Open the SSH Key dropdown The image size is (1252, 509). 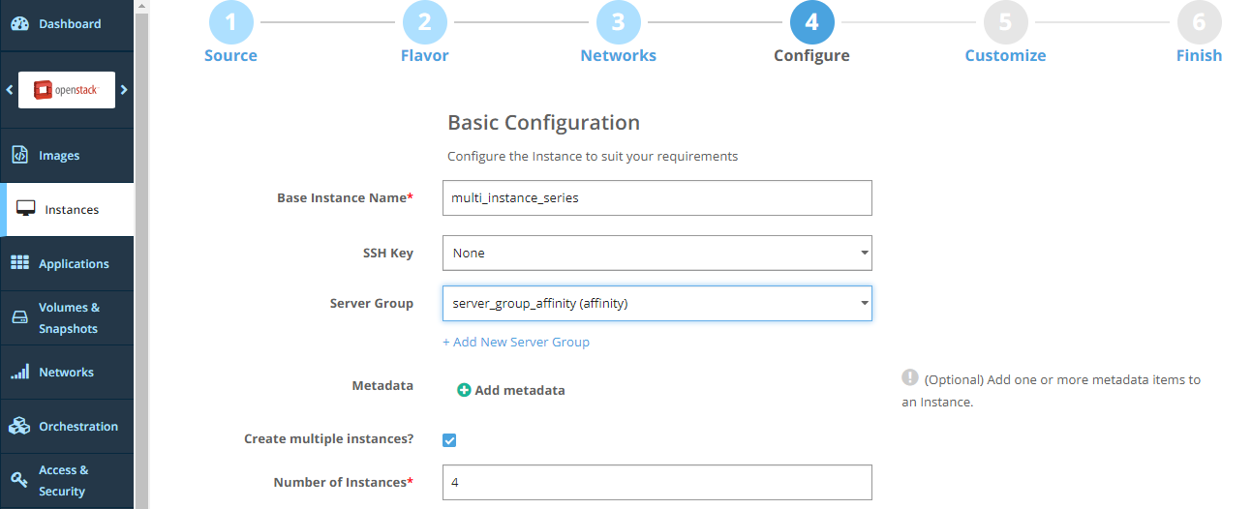(657, 253)
